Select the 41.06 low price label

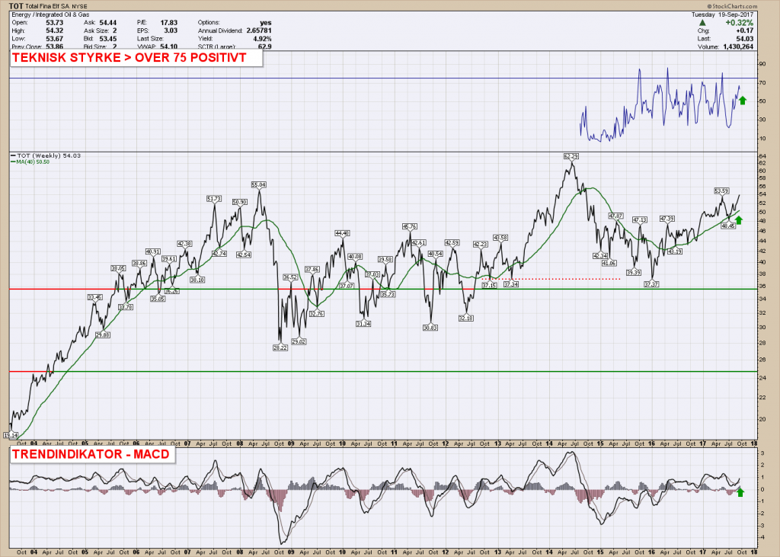coord(609,263)
